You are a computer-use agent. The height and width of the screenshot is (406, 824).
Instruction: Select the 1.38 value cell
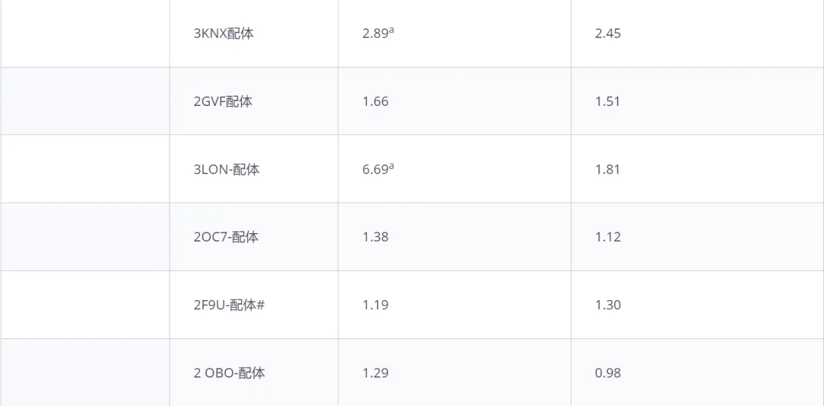[455, 237]
